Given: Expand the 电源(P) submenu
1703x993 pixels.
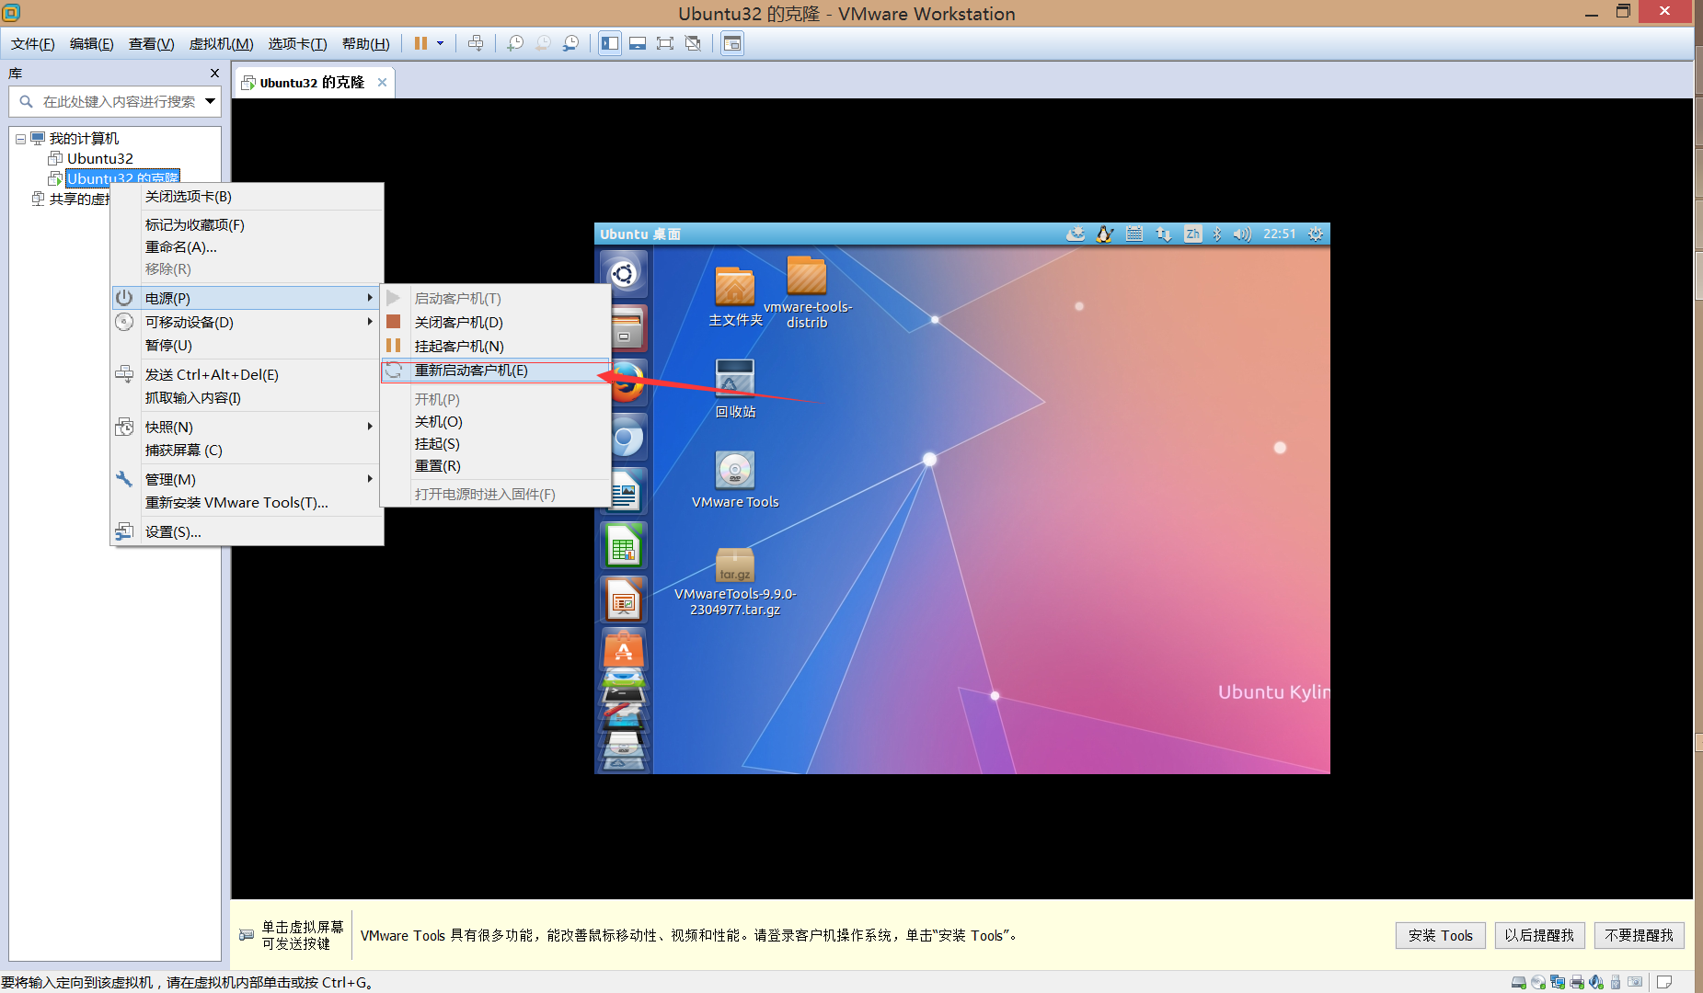Looking at the screenshot, I should (247, 299).
